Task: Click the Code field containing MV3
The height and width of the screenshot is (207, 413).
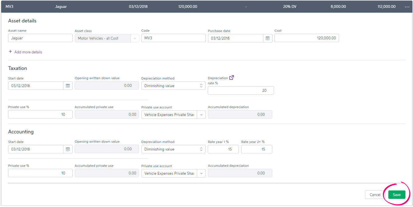Action: tap(173, 38)
